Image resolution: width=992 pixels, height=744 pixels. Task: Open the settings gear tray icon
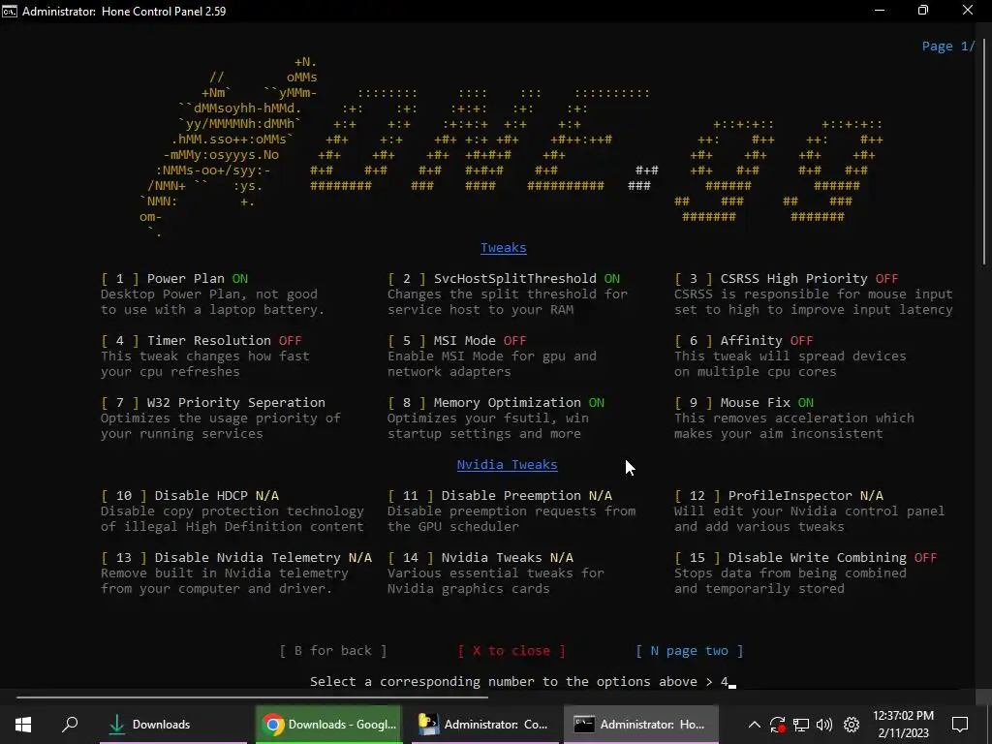tap(852, 725)
